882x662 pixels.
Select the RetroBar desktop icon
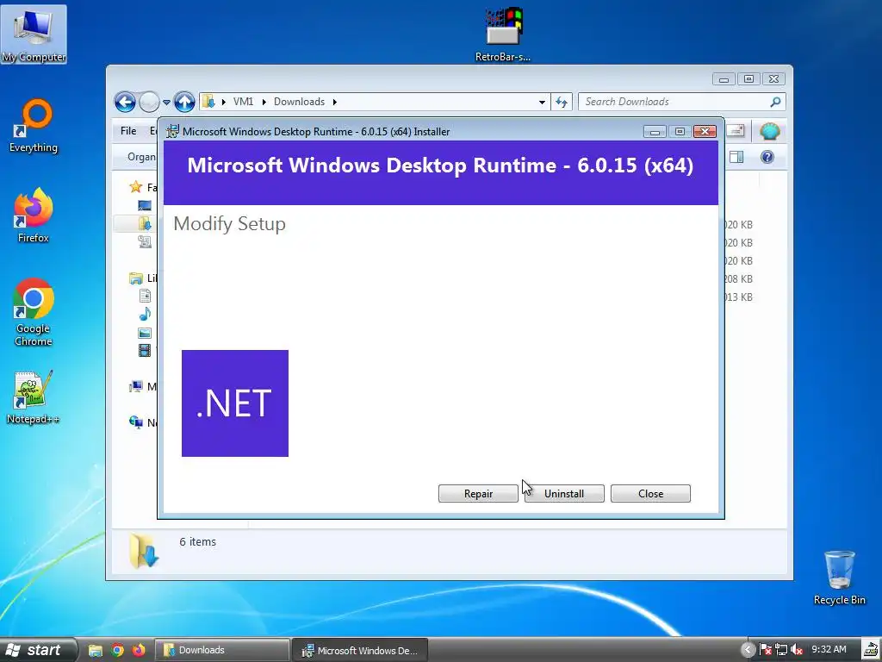(503, 34)
